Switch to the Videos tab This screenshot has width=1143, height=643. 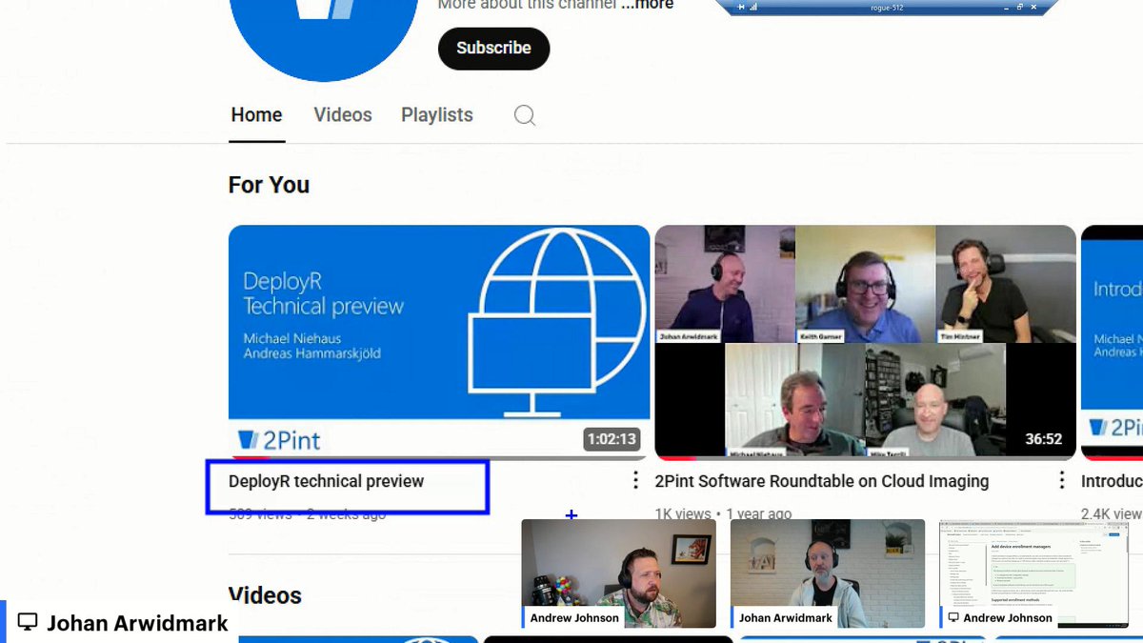click(x=343, y=115)
